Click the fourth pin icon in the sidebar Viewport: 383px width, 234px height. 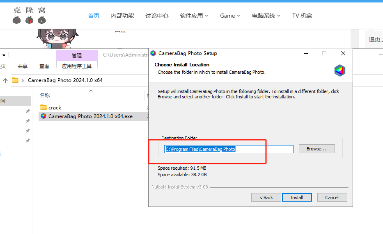pyautogui.click(x=28, y=141)
